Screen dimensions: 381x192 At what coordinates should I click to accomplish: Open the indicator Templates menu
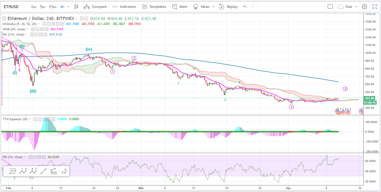coord(154,7)
